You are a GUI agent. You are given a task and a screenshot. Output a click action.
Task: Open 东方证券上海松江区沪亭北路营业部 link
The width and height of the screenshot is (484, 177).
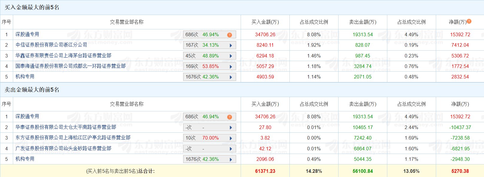[x=73, y=137]
